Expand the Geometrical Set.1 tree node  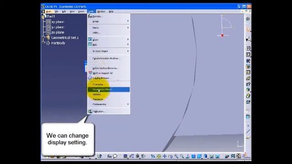coord(43,37)
